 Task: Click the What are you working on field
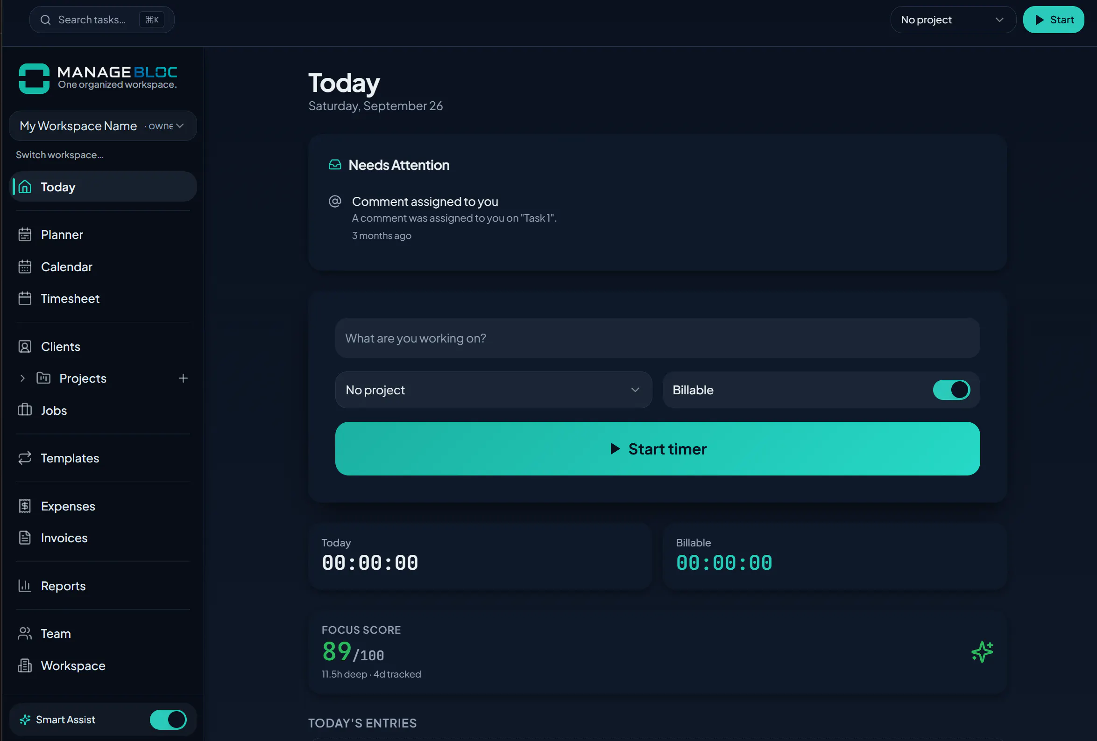657,338
